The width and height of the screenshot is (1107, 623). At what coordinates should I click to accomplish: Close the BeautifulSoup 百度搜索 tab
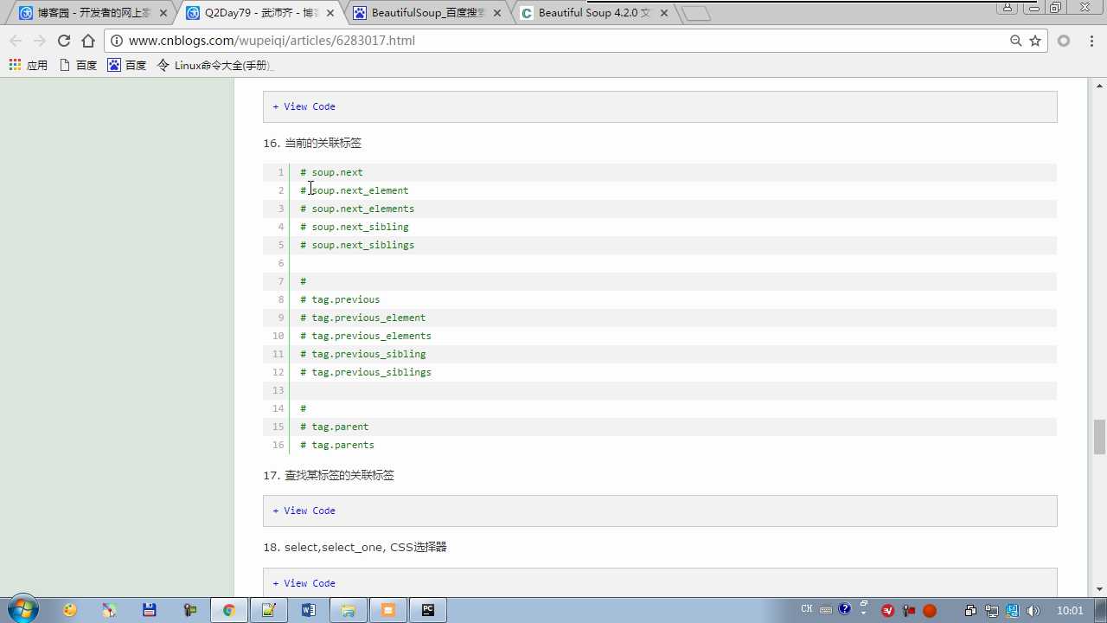pyautogui.click(x=496, y=13)
